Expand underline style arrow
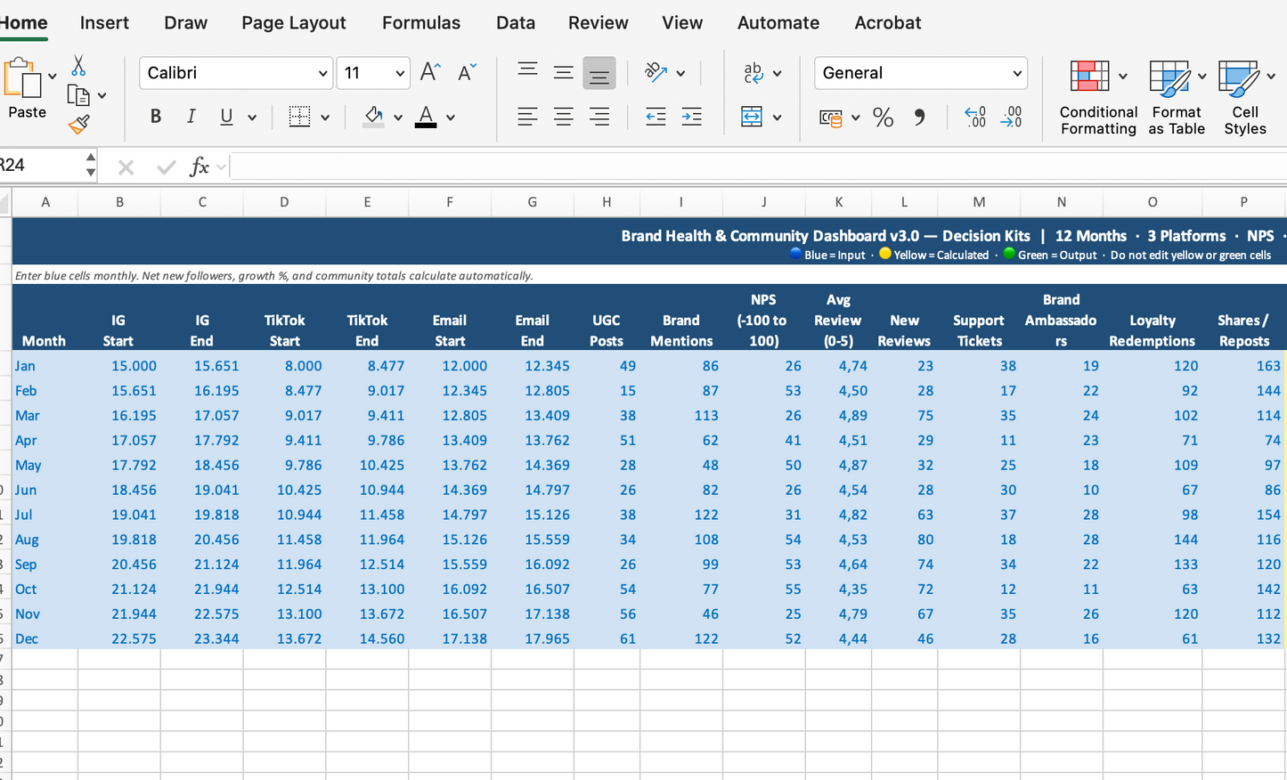 tap(252, 118)
